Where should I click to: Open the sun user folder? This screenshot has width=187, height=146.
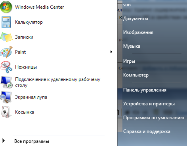click(127, 5)
